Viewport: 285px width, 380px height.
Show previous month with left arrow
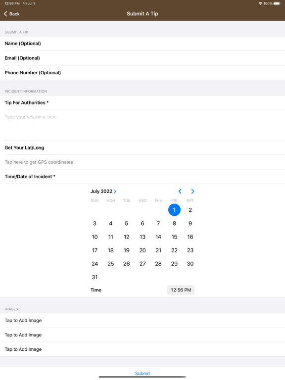(180, 191)
